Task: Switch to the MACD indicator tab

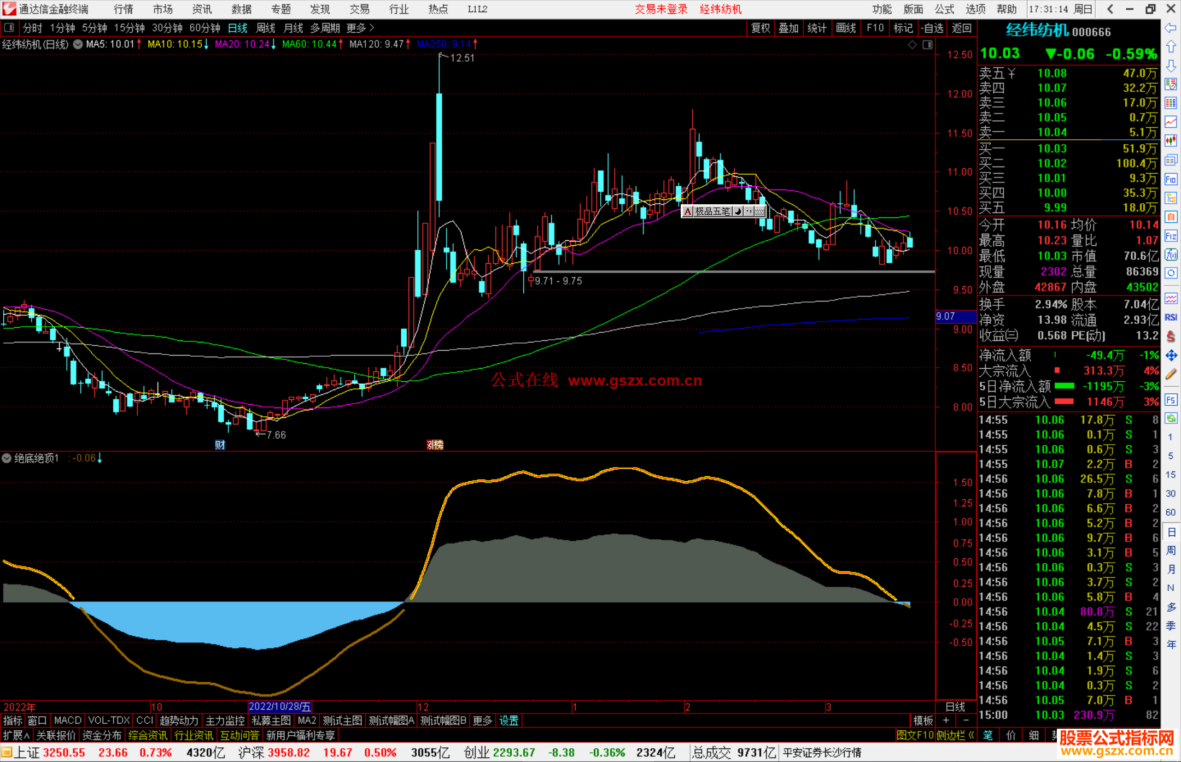Action: [x=67, y=720]
